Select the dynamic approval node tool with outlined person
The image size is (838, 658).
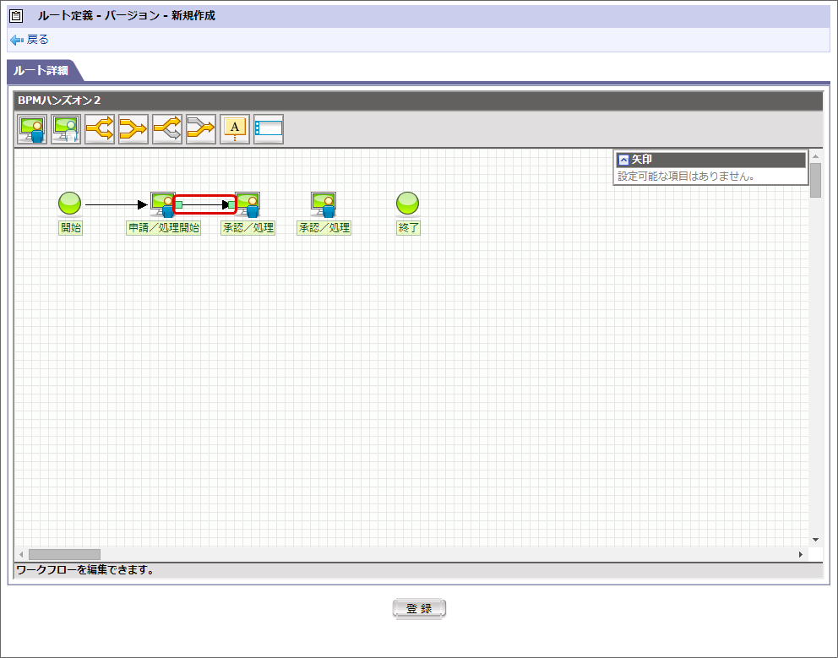[x=66, y=129]
